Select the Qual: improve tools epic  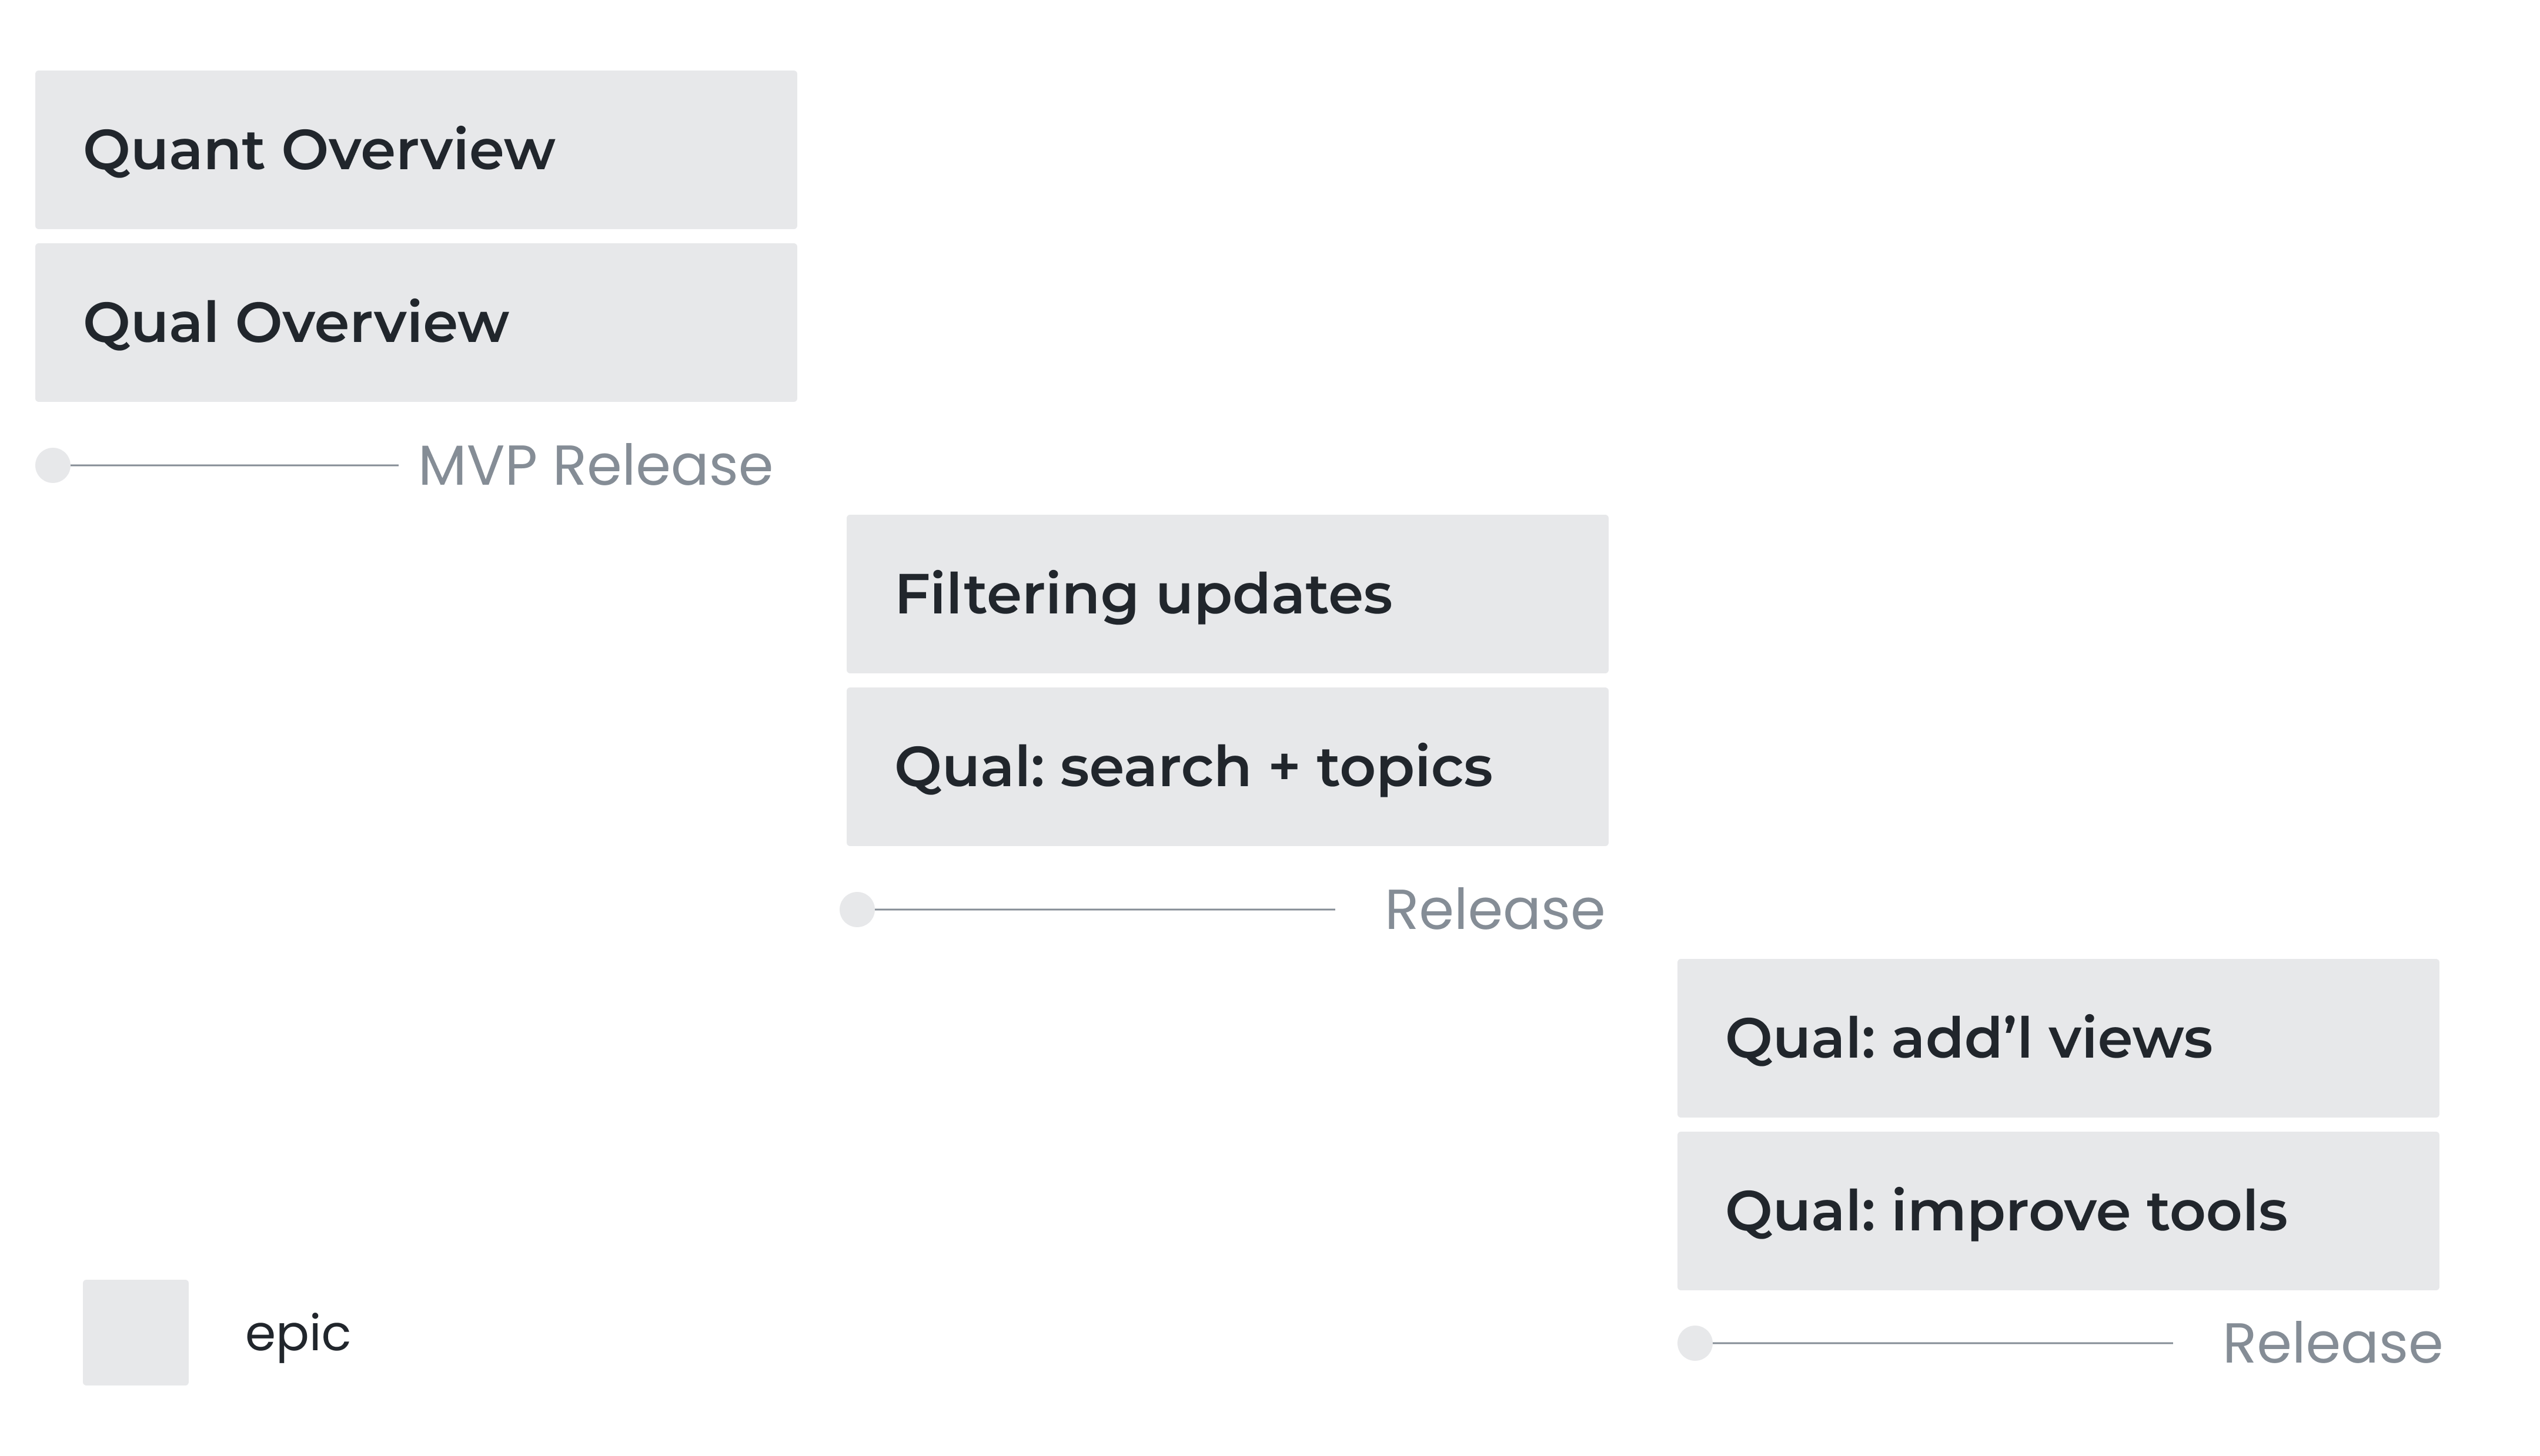click(2058, 1211)
